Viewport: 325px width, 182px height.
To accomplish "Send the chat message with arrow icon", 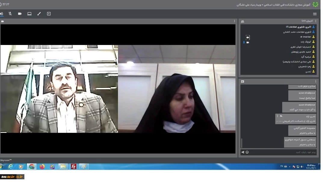I will tap(243, 152).
